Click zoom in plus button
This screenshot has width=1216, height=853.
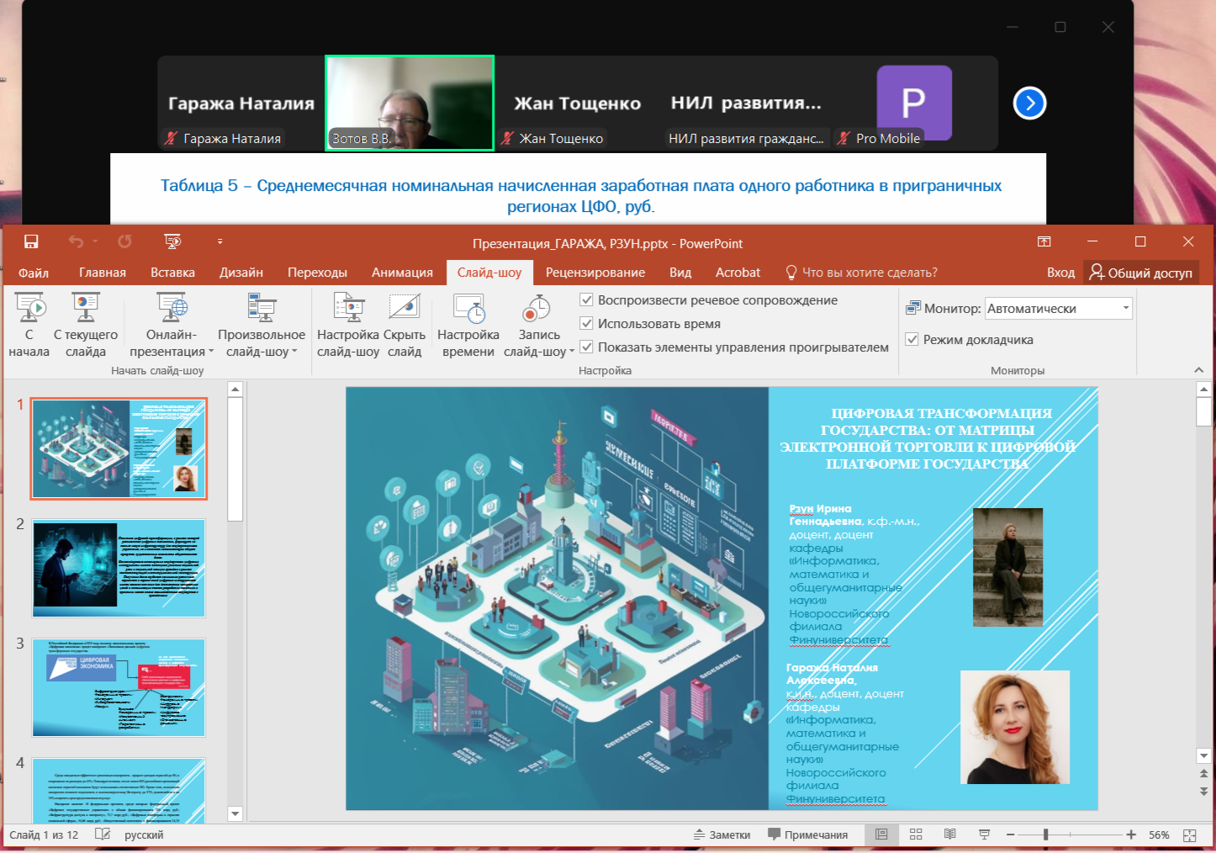point(1131,834)
